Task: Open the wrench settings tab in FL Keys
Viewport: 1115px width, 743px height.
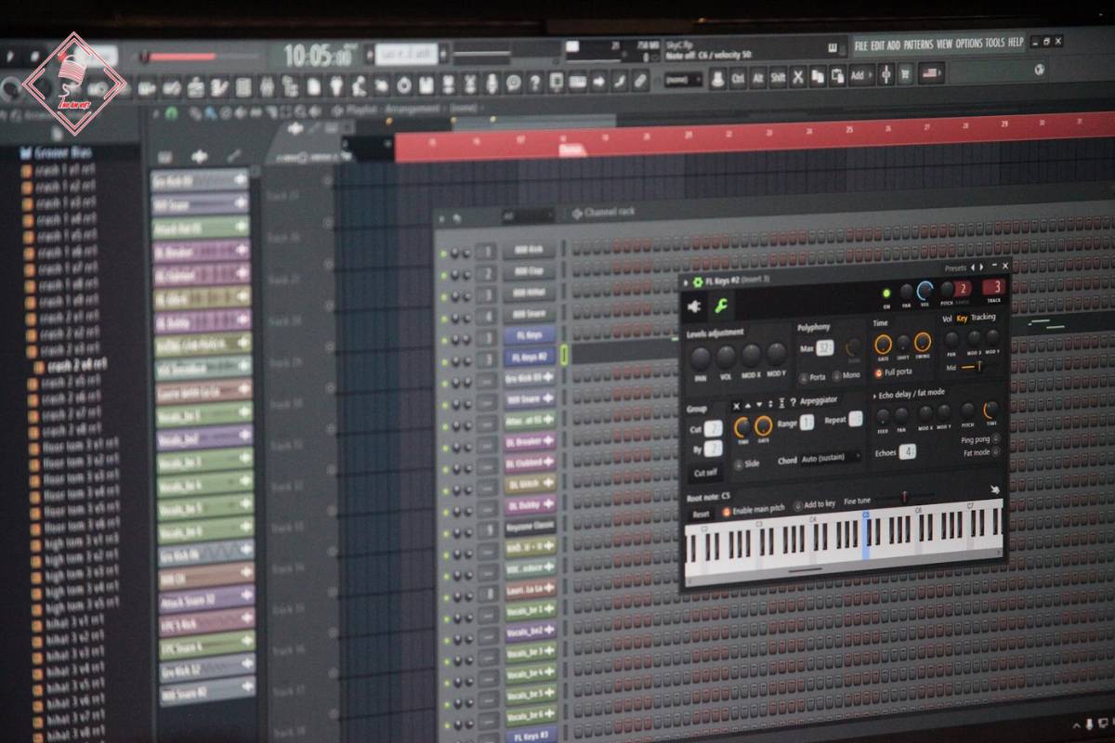Action: point(721,306)
